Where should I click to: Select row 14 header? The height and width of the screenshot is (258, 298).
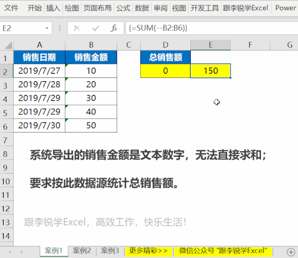tap(7, 235)
